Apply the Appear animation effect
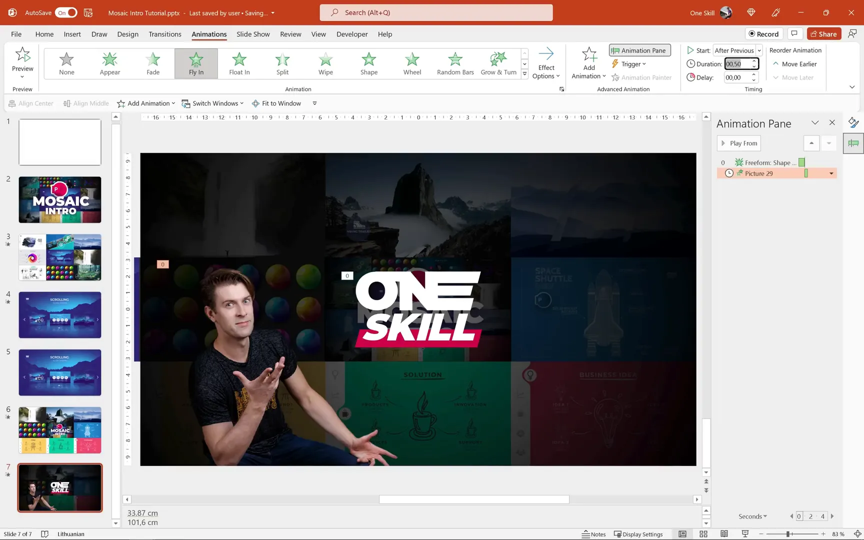Viewport: 864px width, 540px height. (x=110, y=63)
